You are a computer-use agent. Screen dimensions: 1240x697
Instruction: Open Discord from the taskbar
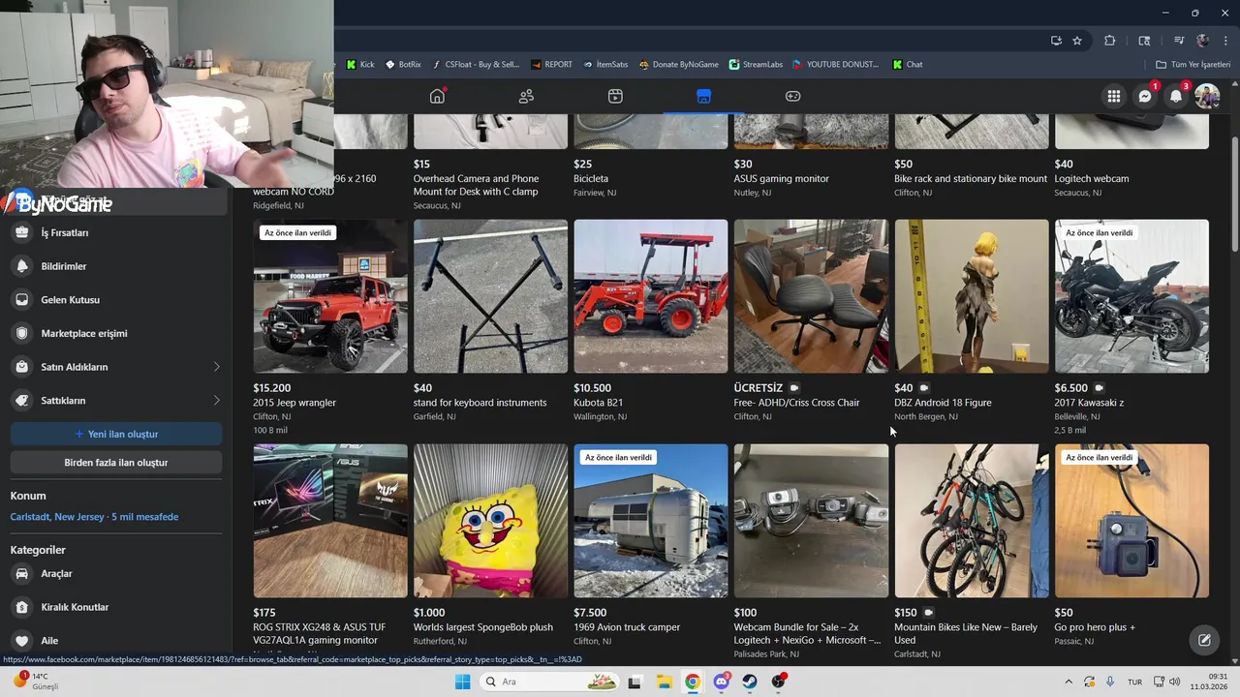click(x=722, y=682)
